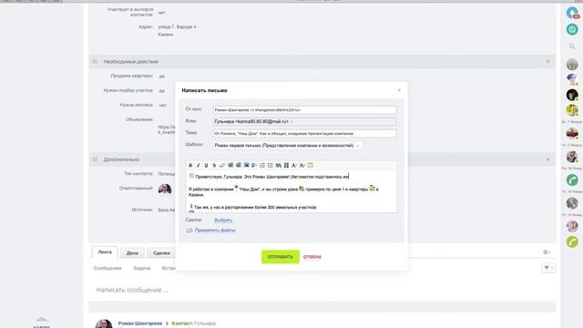The image size is (583, 328).
Task: Click the От кого sender field
Action: point(304,109)
